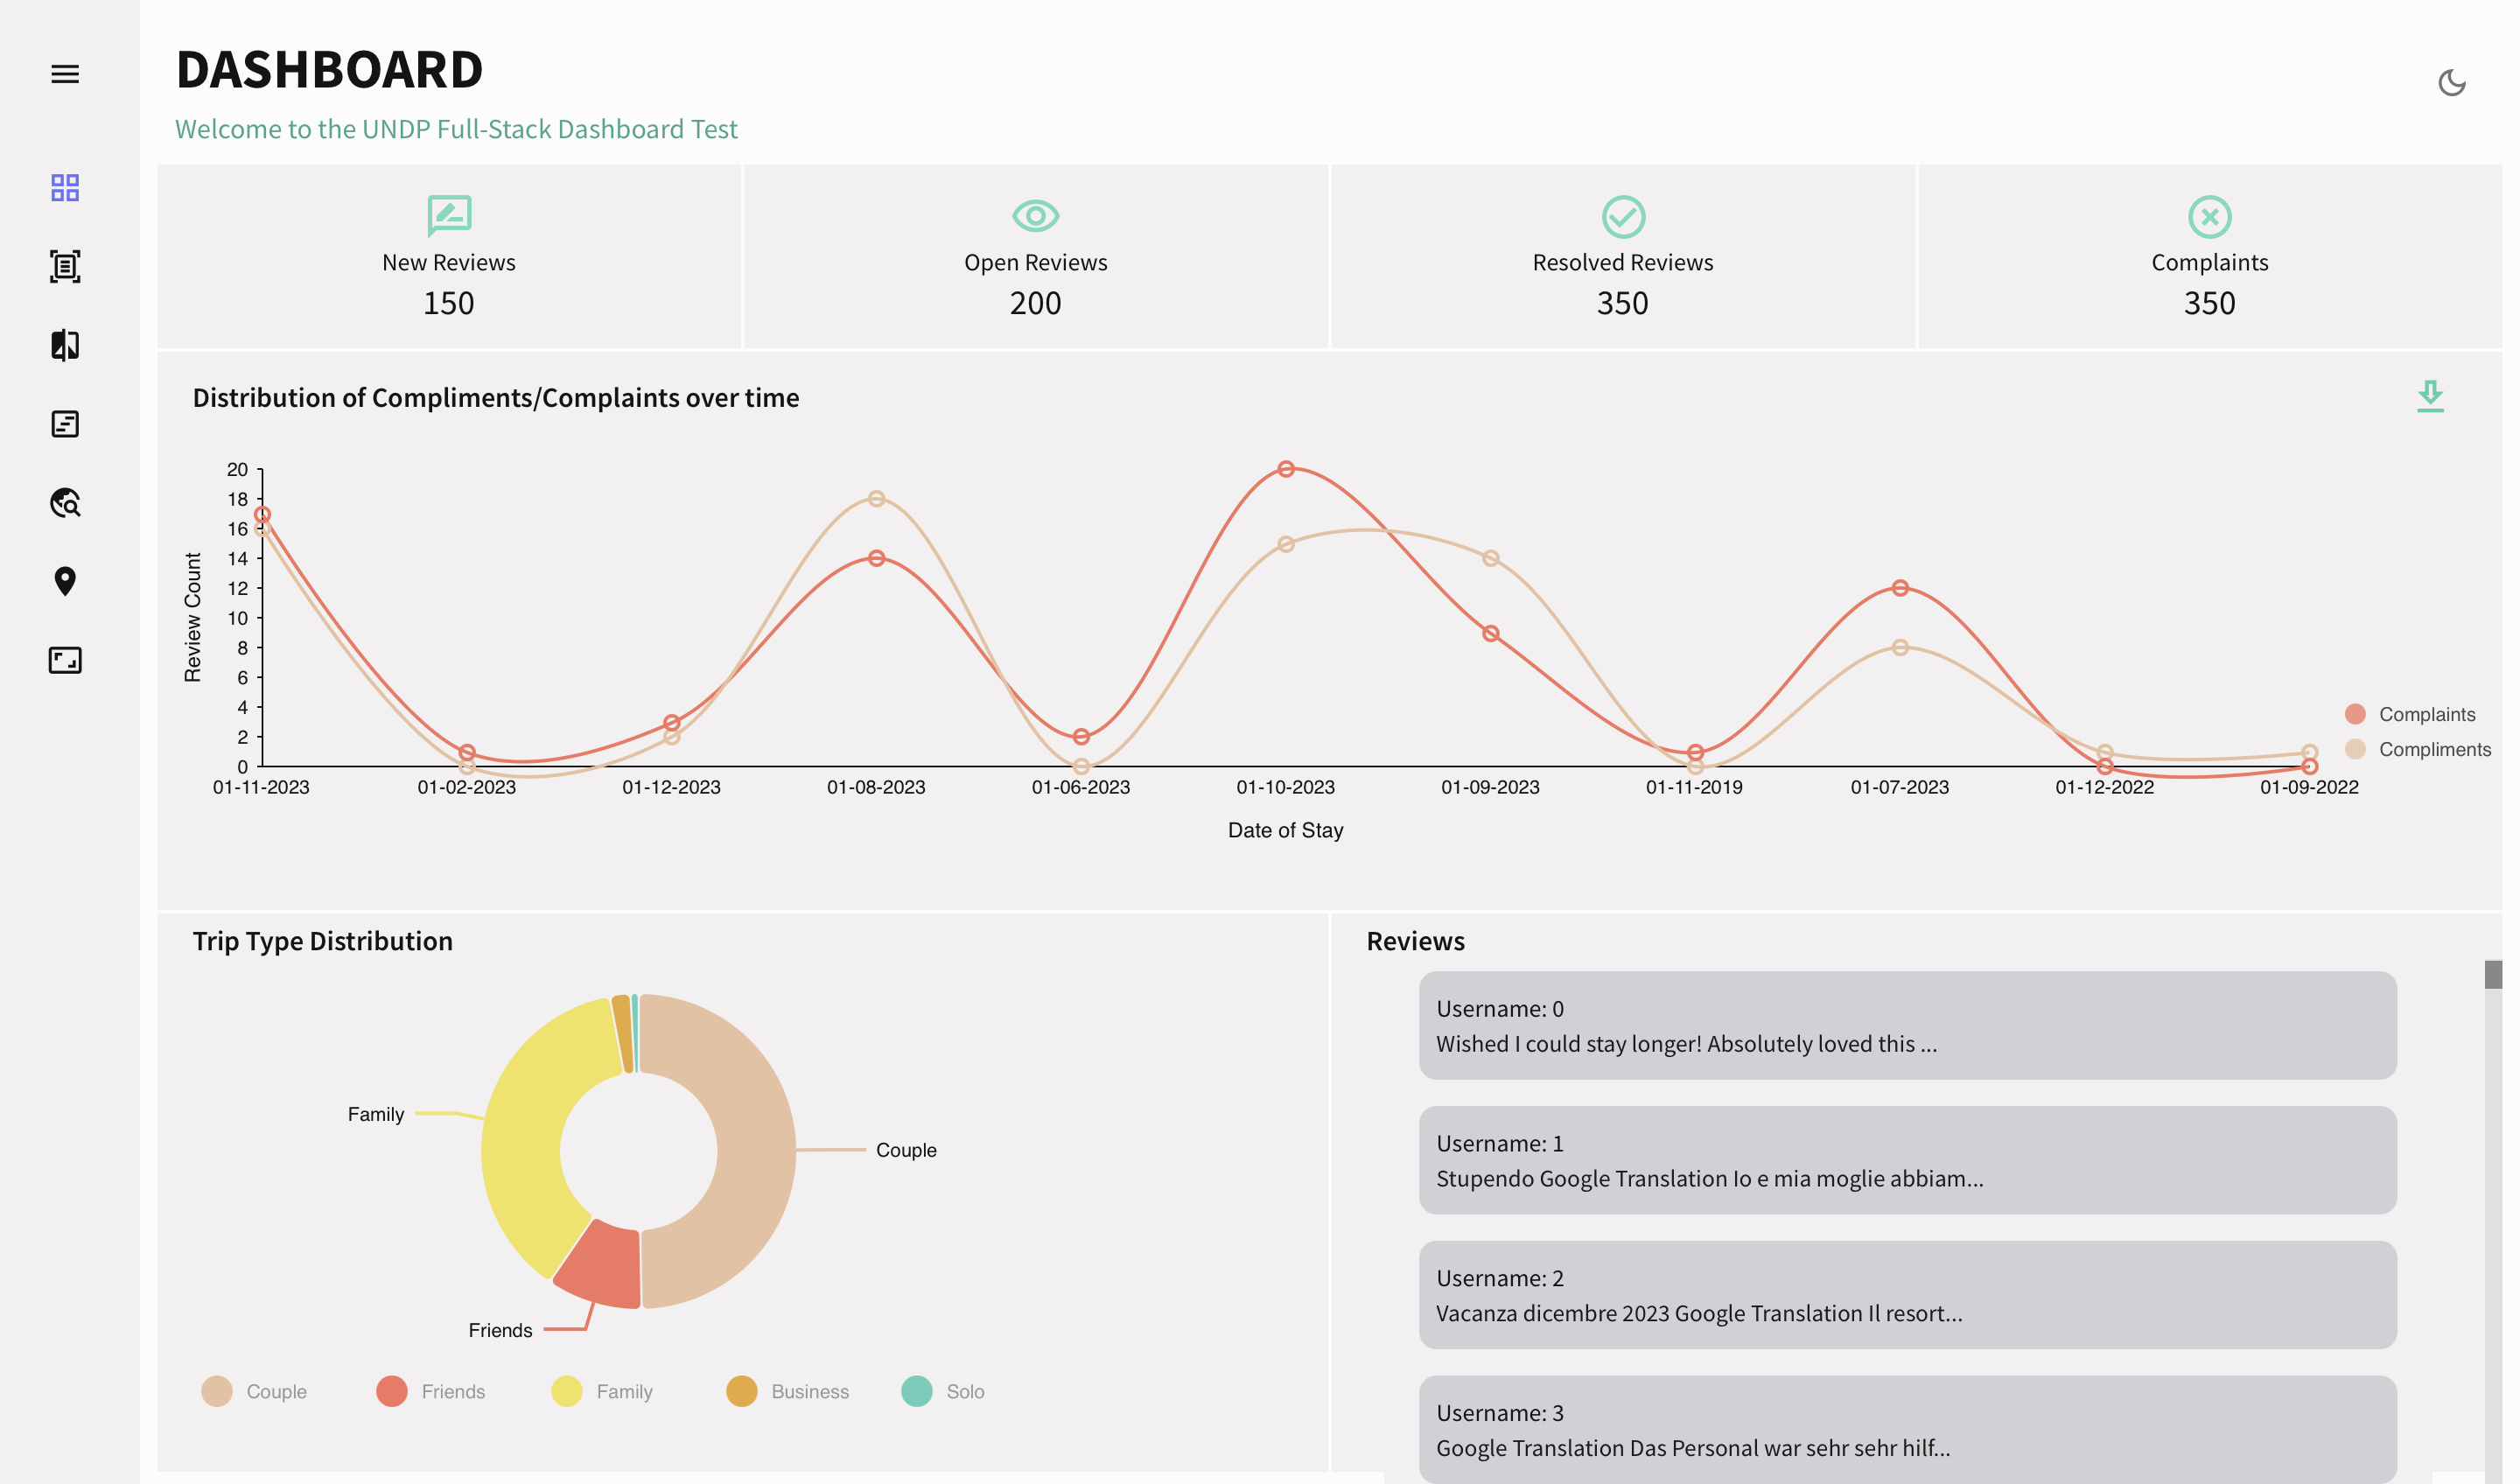Open the document scan icon in the sidebar
This screenshot has width=2520, height=1484.
pyautogui.click(x=64, y=267)
